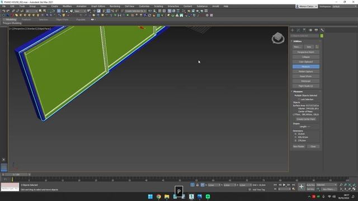Click the Zoom magnifier navigation icon
The height and width of the screenshot is (201, 358).
[x=341, y=185]
